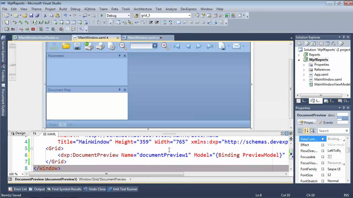
Task: Click the Paste toolbar icon
Action: click(x=57, y=16)
